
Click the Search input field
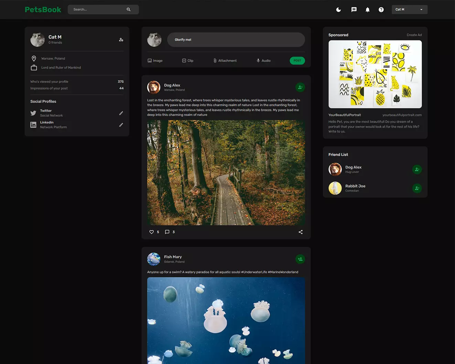pyautogui.click(x=98, y=10)
